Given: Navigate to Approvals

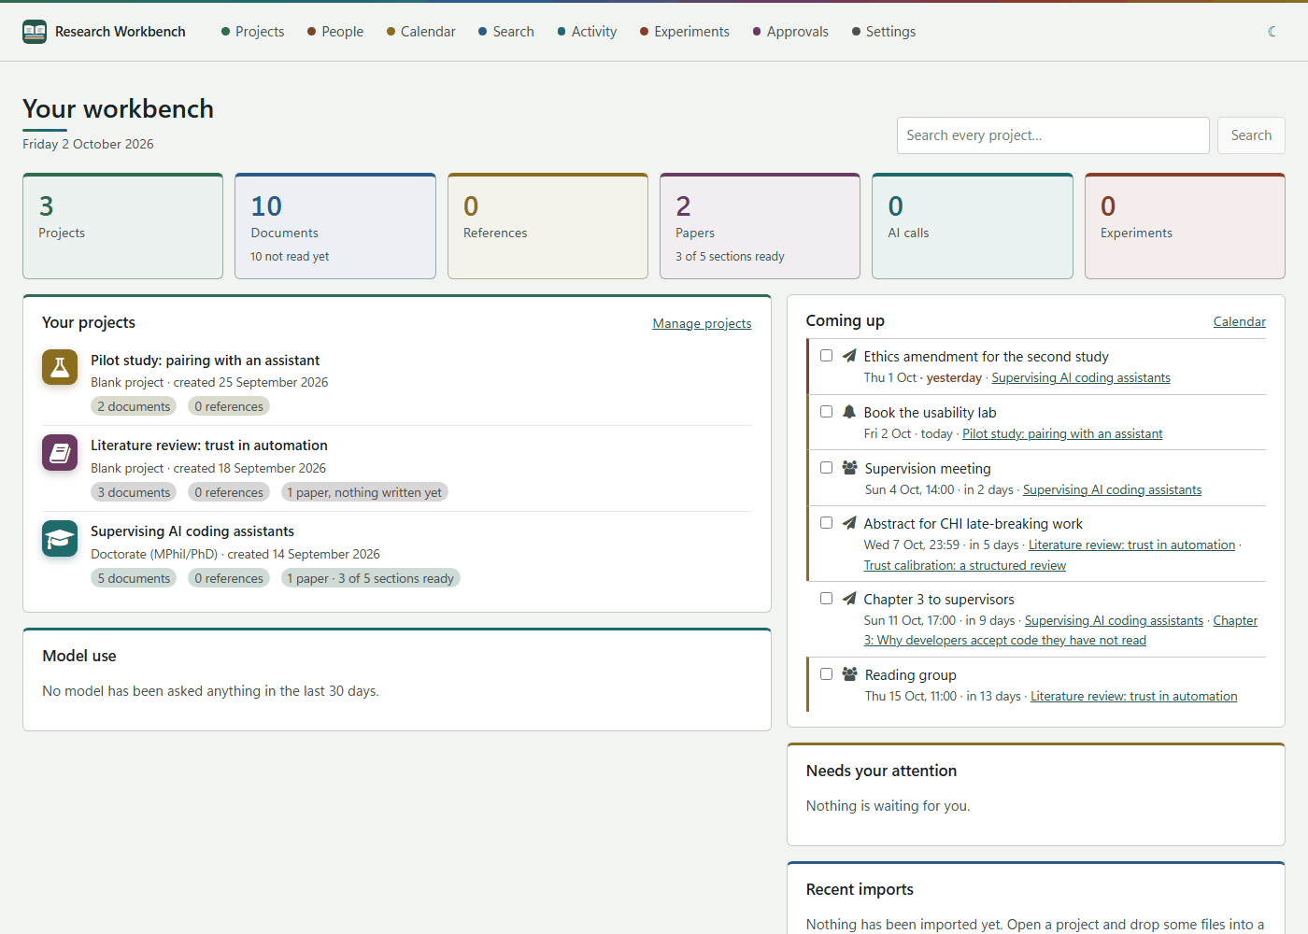Looking at the screenshot, I should click(x=790, y=32).
